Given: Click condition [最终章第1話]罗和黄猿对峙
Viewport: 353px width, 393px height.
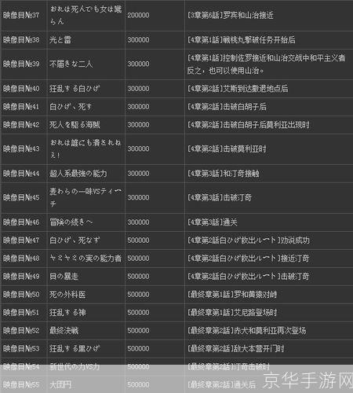Looking at the screenshot, I should coord(232,295).
